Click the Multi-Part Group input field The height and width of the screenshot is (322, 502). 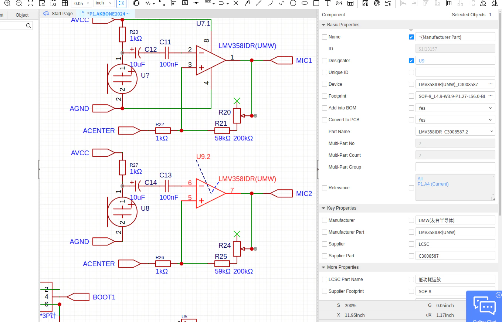[x=455, y=167]
